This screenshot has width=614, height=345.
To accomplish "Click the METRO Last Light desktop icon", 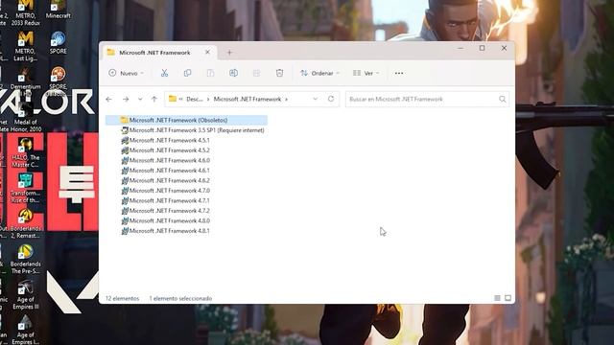I will click(x=26, y=46).
